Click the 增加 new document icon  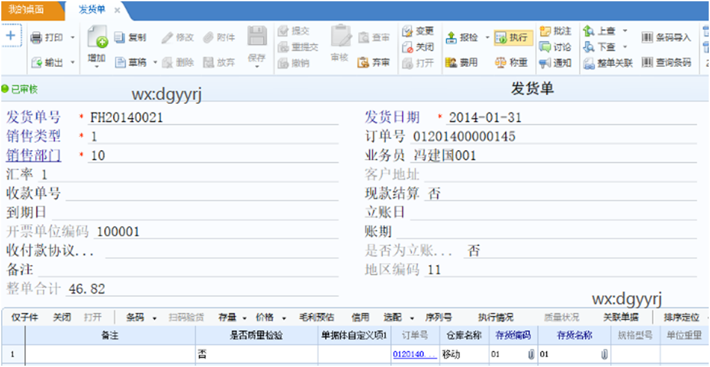pos(97,37)
